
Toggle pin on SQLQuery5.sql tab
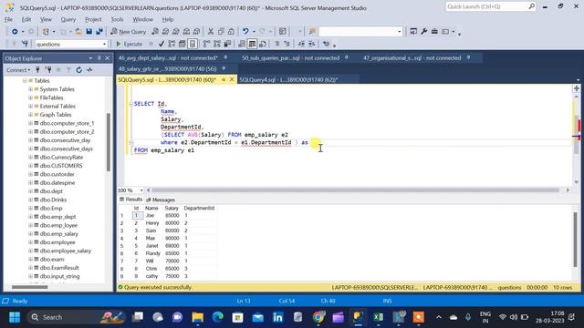[x=224, y=80]
